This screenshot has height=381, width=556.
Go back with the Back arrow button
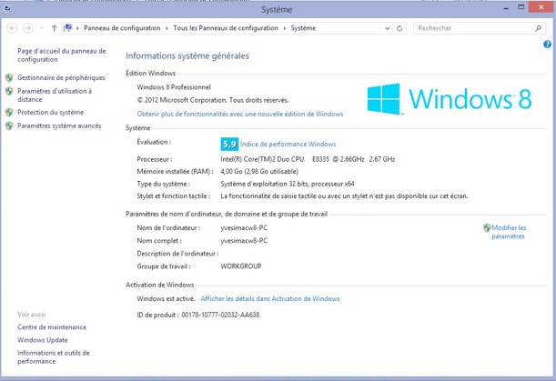click(12, 28)
